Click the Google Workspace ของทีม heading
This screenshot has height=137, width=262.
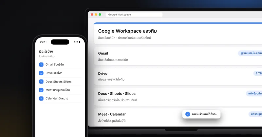[127, 31]
